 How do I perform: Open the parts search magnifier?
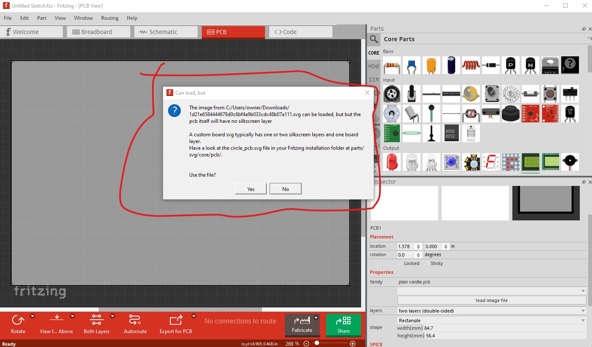[374, 40]
